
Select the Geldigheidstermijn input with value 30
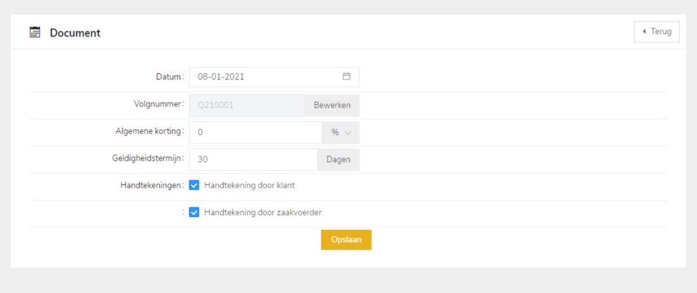253,160
